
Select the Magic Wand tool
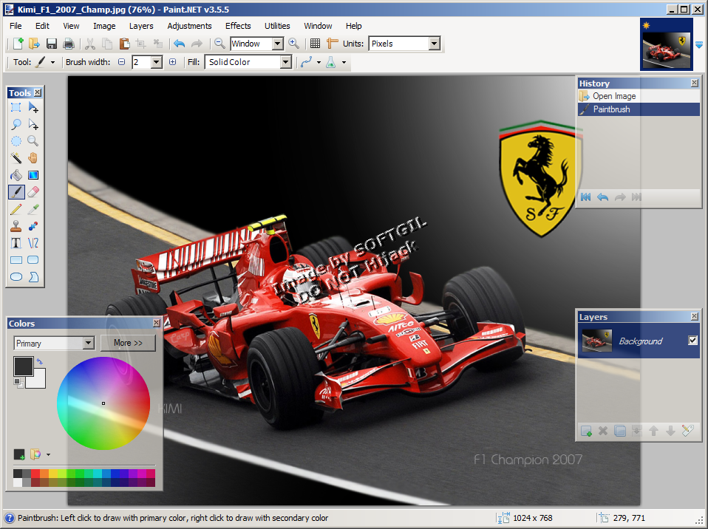click(16, 157)
